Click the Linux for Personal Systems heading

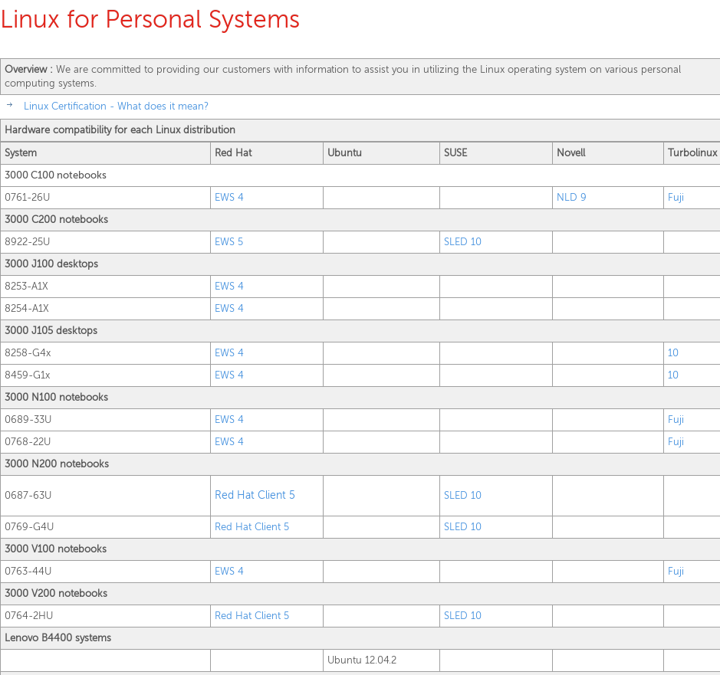click(150, 20)
